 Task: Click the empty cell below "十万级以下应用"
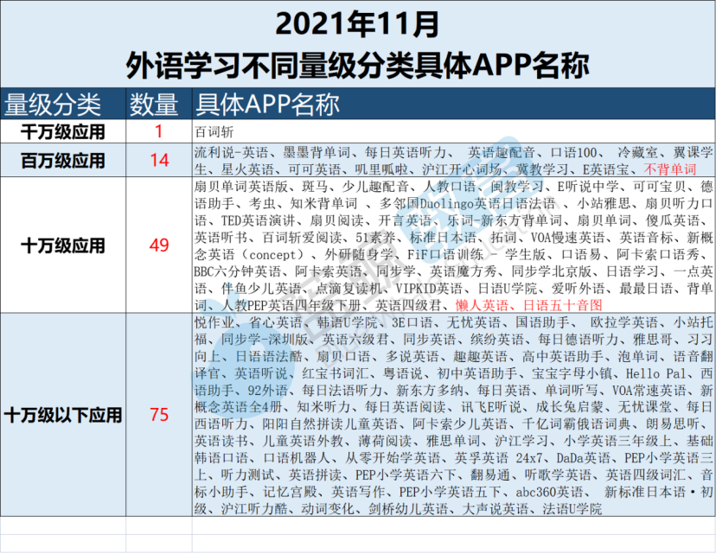pyautogui.click(x=63, y=526)
